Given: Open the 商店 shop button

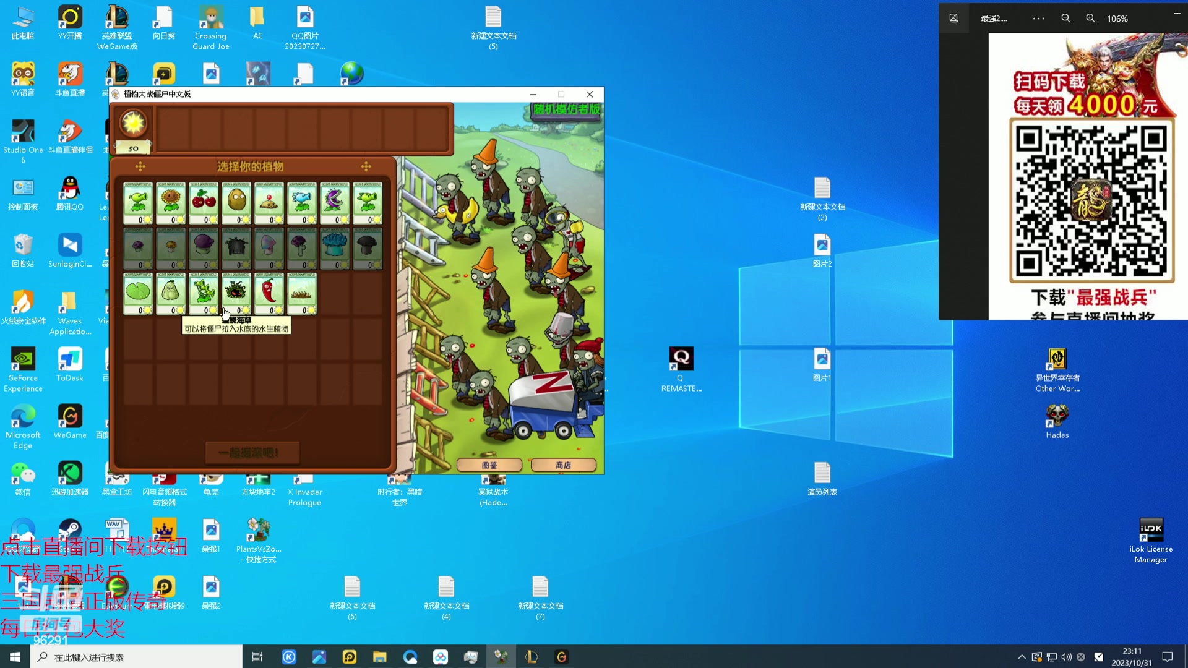Looking at the screenshot, I should (x=563, y=465).
